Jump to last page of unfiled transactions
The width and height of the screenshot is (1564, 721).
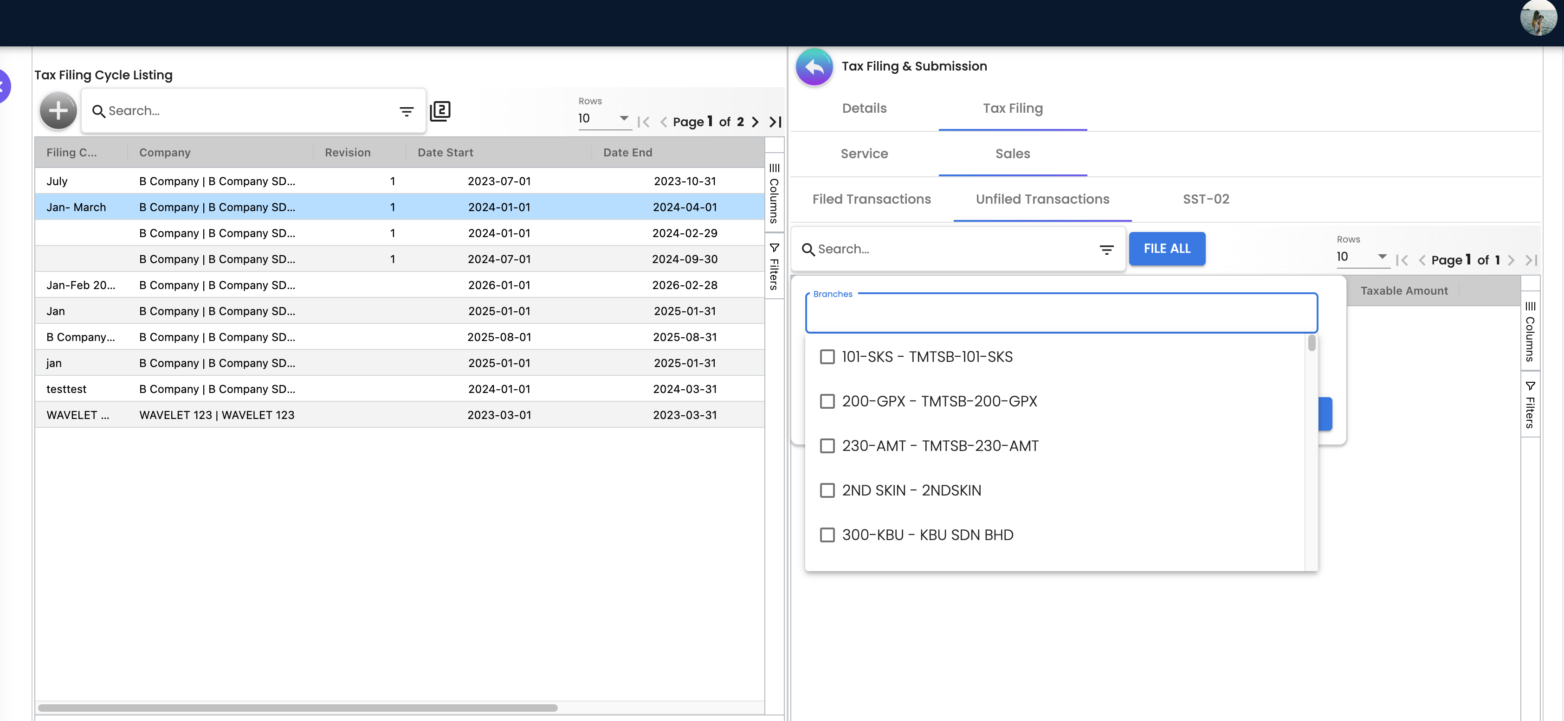pos(1531,260)
